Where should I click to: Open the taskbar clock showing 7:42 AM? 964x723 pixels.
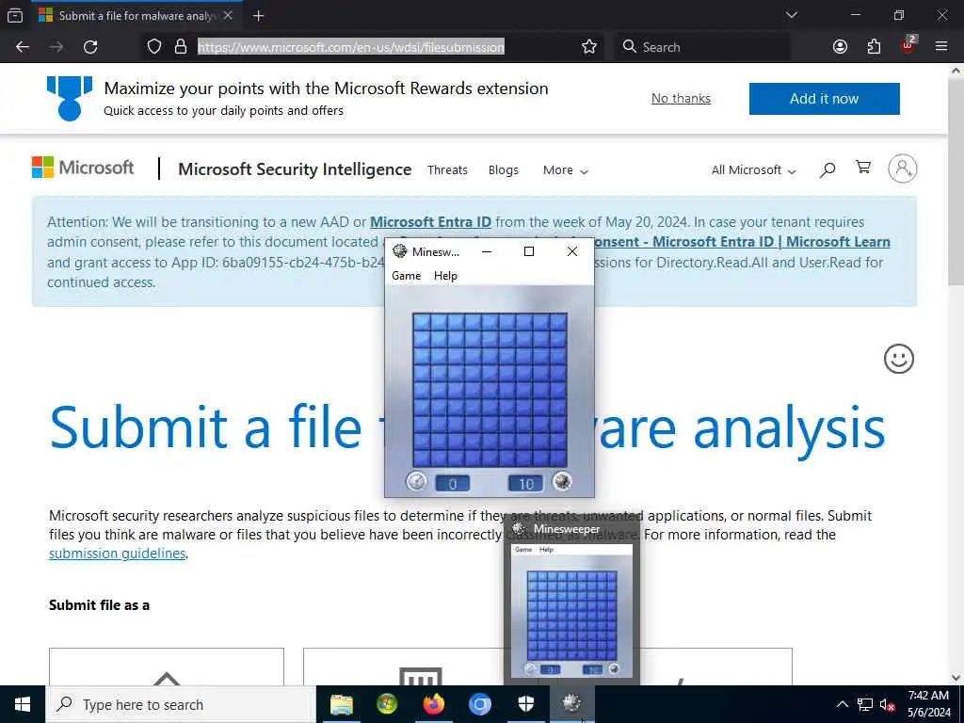[x=928, y=696]
